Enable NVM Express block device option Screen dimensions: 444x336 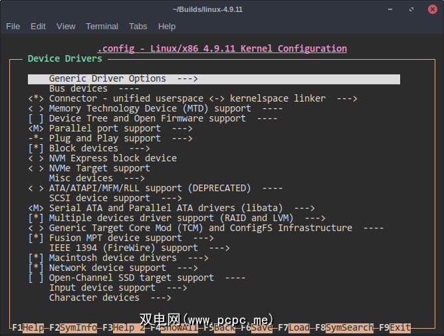tap(36, 159)
